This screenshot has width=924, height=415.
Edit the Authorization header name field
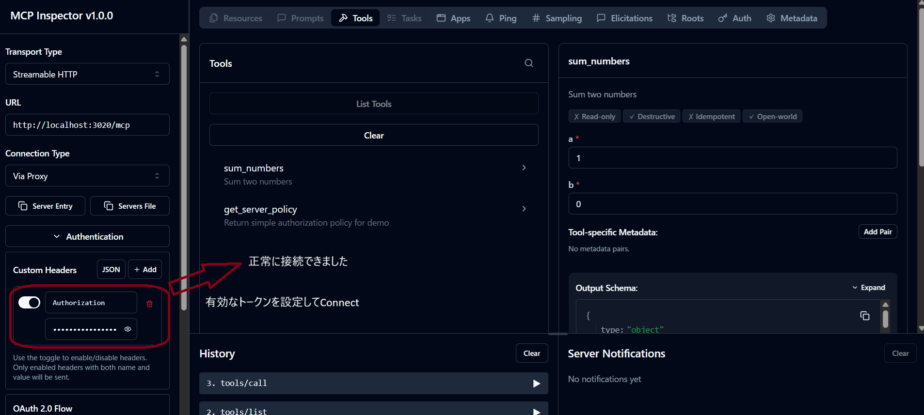[91, 303]
